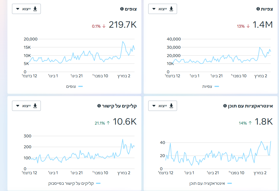279x191 pixels.
Task: Click download icon in צפיות export button
Action: click(171, 9)
